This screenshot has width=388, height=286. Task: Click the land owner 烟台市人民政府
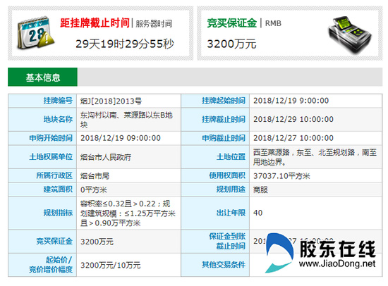pos(106,157)
